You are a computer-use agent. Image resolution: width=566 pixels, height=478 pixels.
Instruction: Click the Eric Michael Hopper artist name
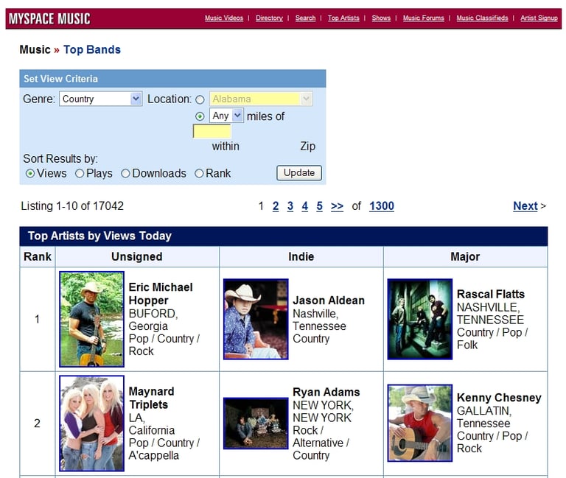pos(161,294)
